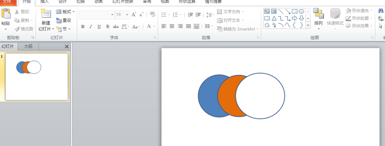Select the elbow connector shape
The image size is (385, 146).
[x=281, y=18]
